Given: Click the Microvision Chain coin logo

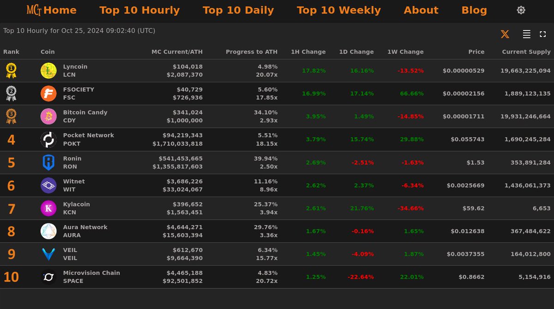Looking at the screenshot, I should pos(48,277).
